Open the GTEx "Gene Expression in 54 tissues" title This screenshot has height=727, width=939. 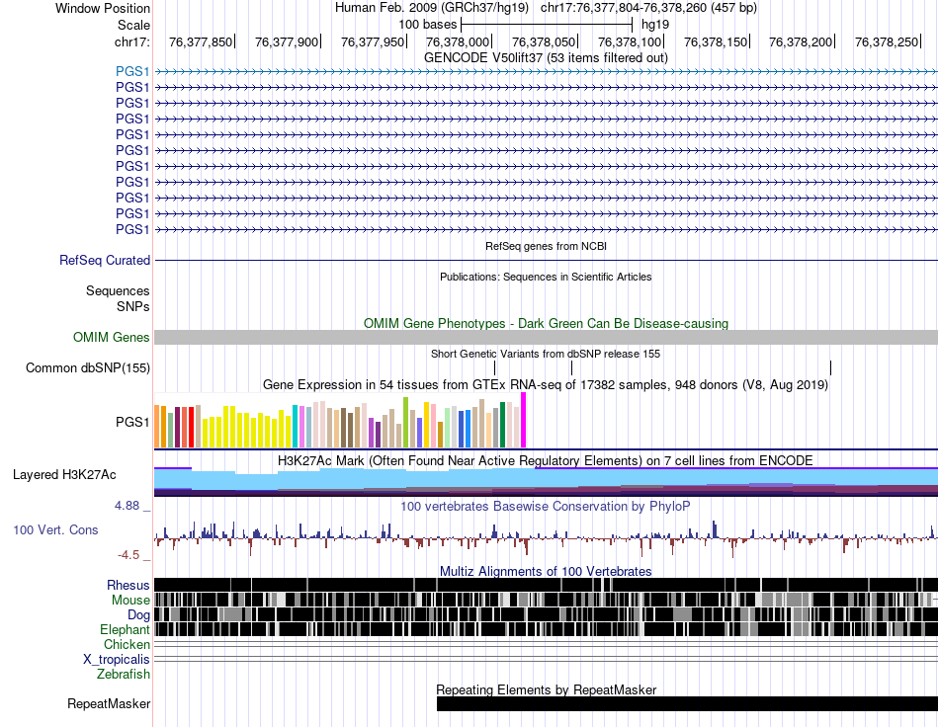[x=546, y=385]
